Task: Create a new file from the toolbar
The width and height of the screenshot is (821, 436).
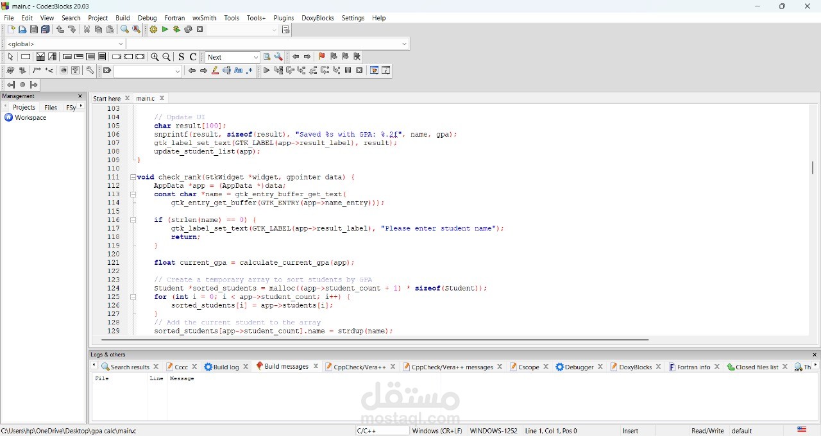Action: click(x=11, y=29)
